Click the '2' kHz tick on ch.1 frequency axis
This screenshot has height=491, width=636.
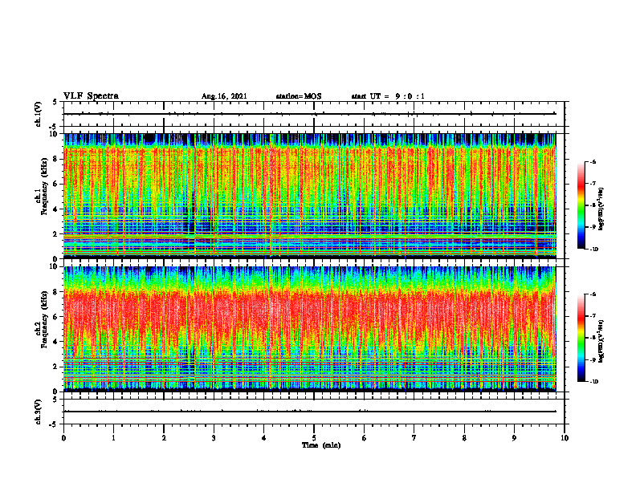[x=56, y=233]
